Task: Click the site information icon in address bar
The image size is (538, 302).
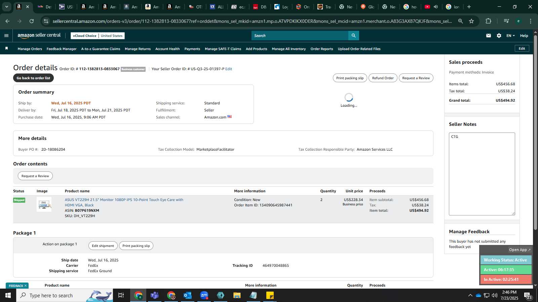Action: point(46,21)
